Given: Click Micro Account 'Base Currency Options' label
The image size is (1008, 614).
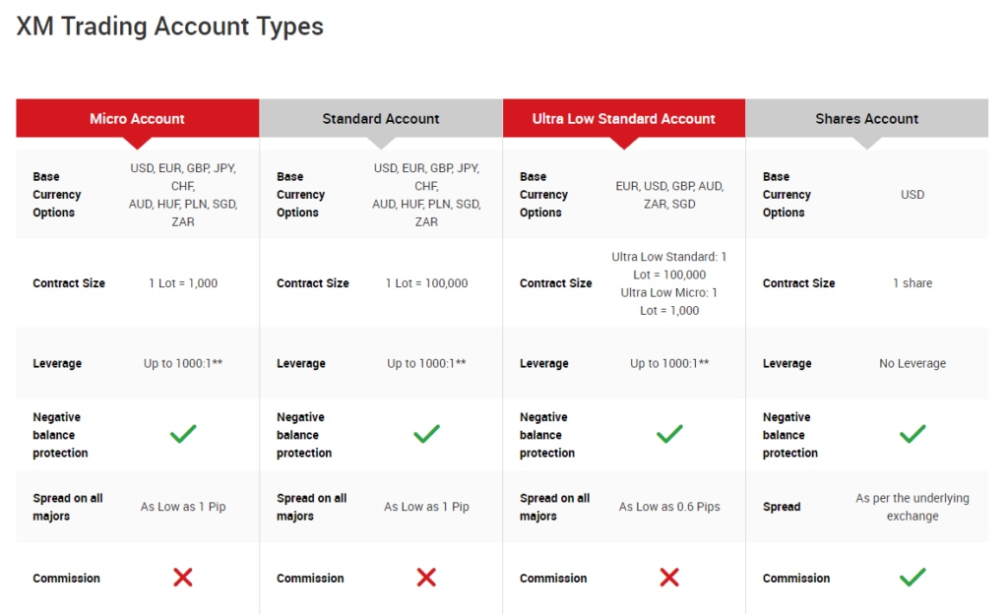Looking at the screenshot, I should [x=56, y=195].
